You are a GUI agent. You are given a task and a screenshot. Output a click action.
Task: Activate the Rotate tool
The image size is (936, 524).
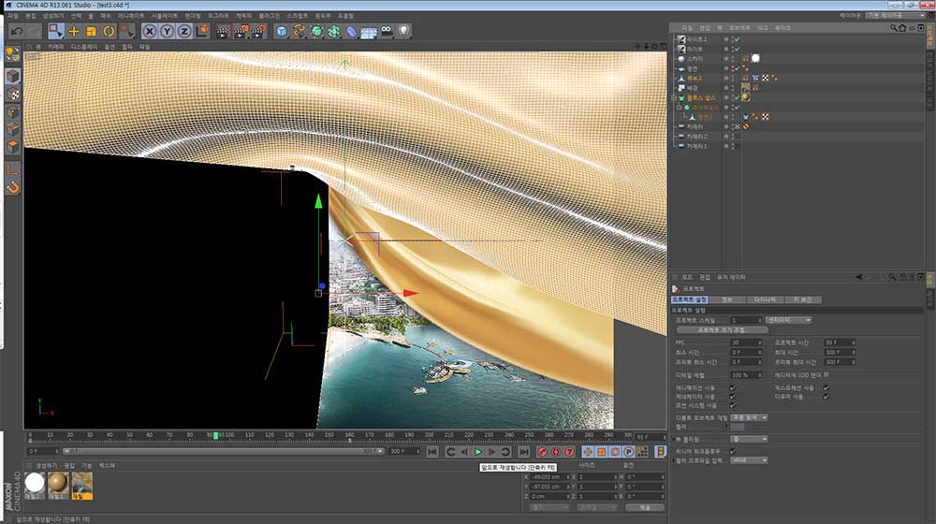click(x=109, y=31)
